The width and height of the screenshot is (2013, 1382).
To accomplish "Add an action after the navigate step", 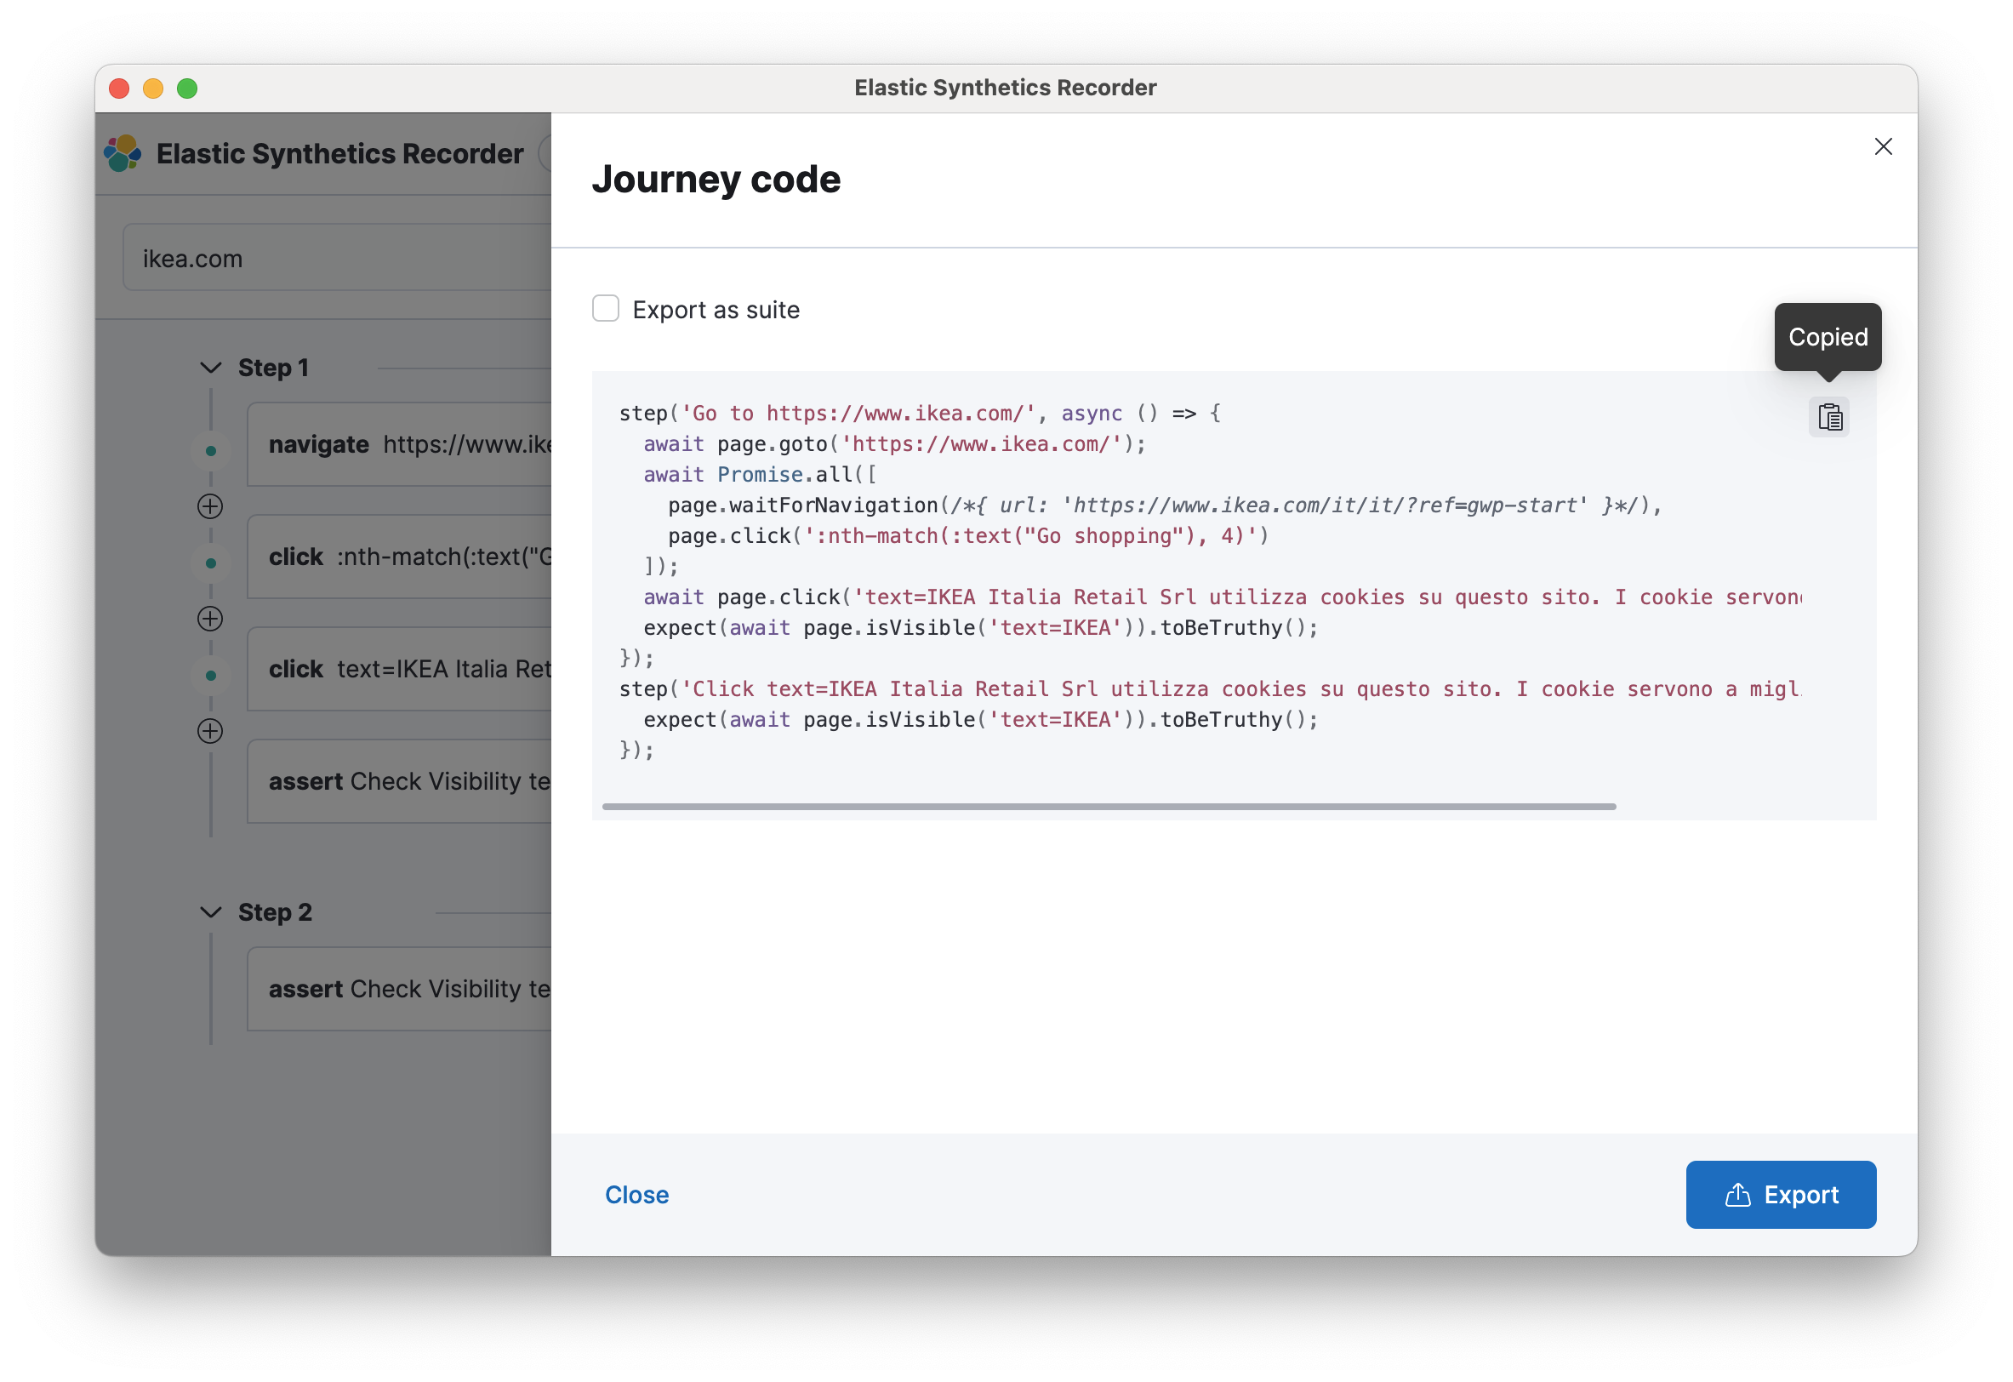I will pyautogui.click(x=209, y=506).
